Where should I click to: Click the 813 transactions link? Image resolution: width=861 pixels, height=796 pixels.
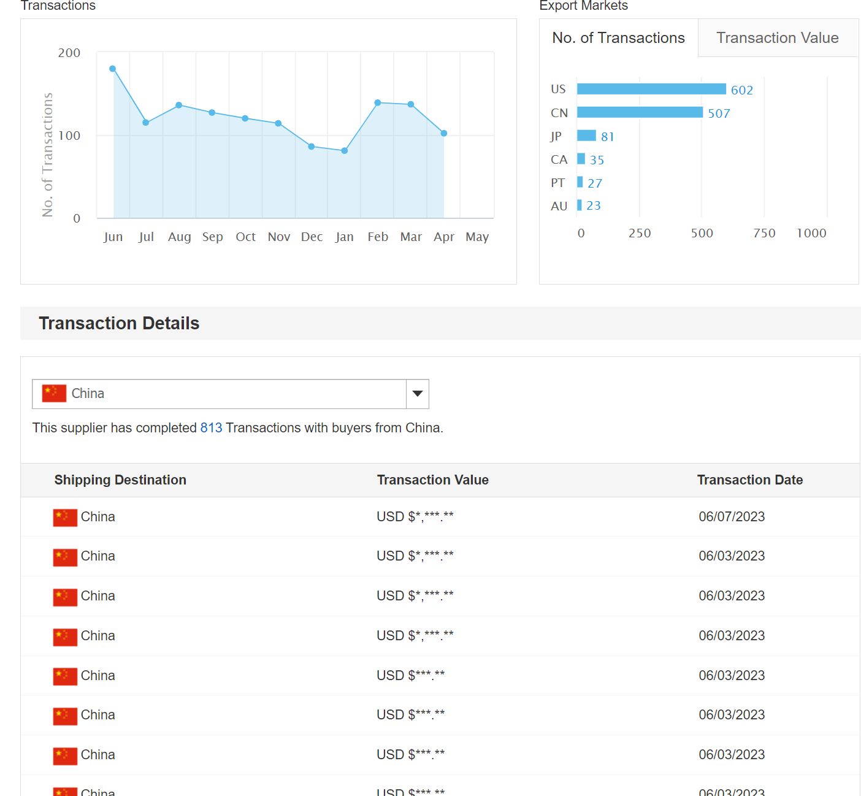point(211,428)
